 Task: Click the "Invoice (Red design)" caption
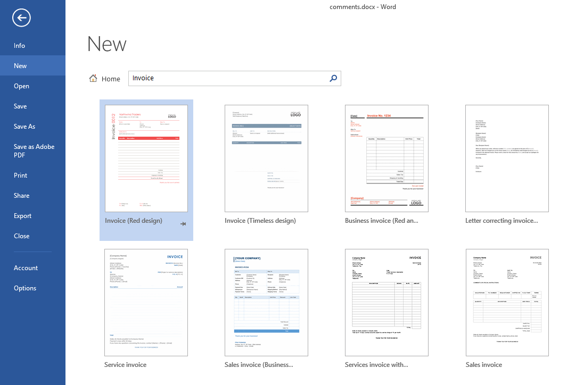click(x=134, y=221)
